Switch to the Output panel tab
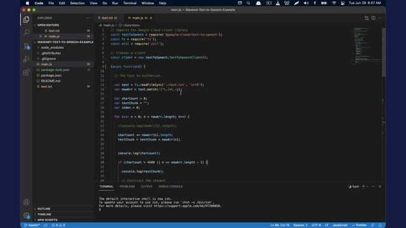Image resolution: width=406 pixels, height=228 pixels. tap(147, 186)
